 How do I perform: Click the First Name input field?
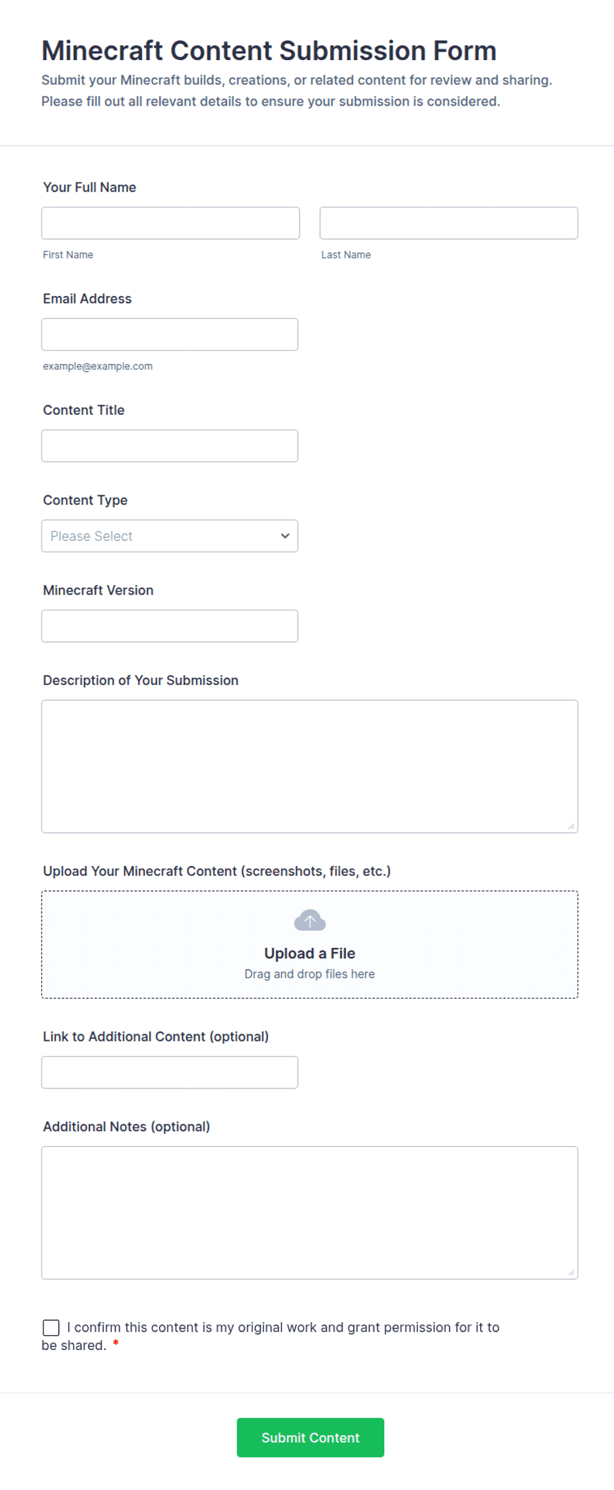pos(170,223)
